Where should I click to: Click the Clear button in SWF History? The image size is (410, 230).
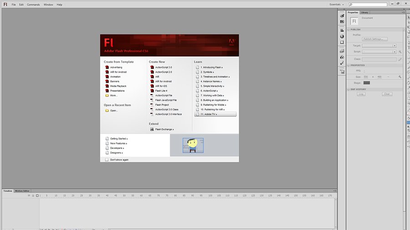(x=387, y=94)
